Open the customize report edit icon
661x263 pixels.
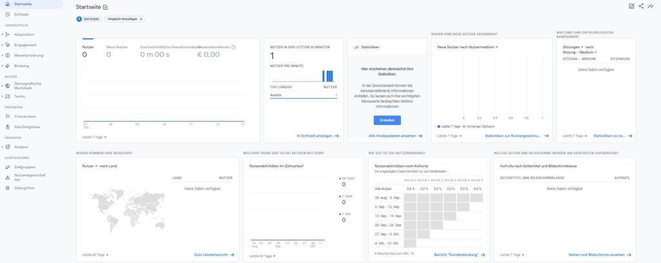click(x=631, y=6)
